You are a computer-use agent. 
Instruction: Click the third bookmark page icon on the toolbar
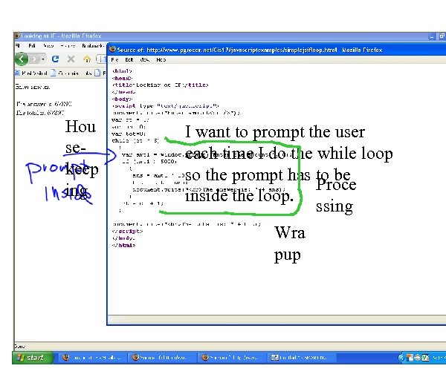pyautogui.click(x=97, y=73)
